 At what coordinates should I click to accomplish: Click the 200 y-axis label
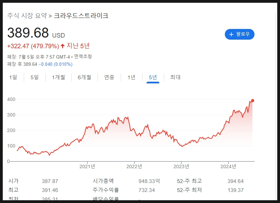pyautogui.click(x=11, y=130)
